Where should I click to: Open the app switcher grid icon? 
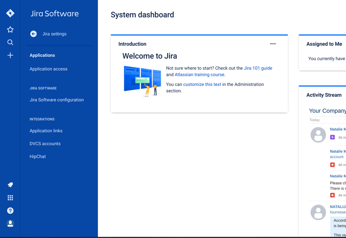(10, 197)
